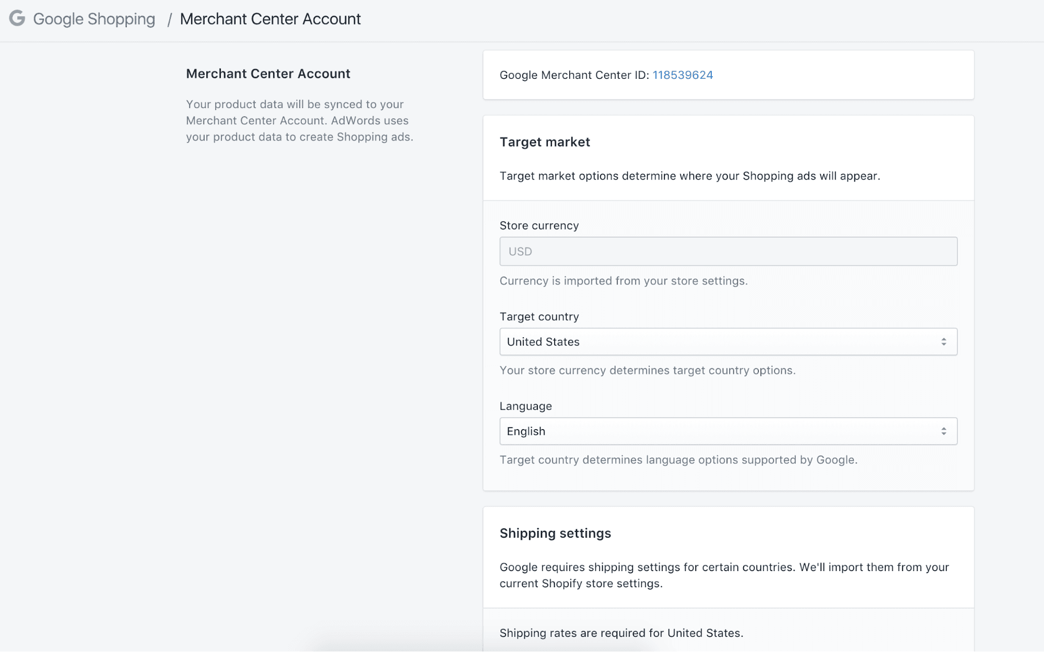Click the Google G logo icon
Viewport: 1044px width, 652px height.
click(x=17, y=18)
